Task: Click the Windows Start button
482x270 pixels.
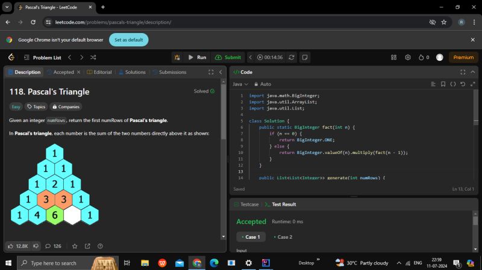Action: [x=8, y=263]
